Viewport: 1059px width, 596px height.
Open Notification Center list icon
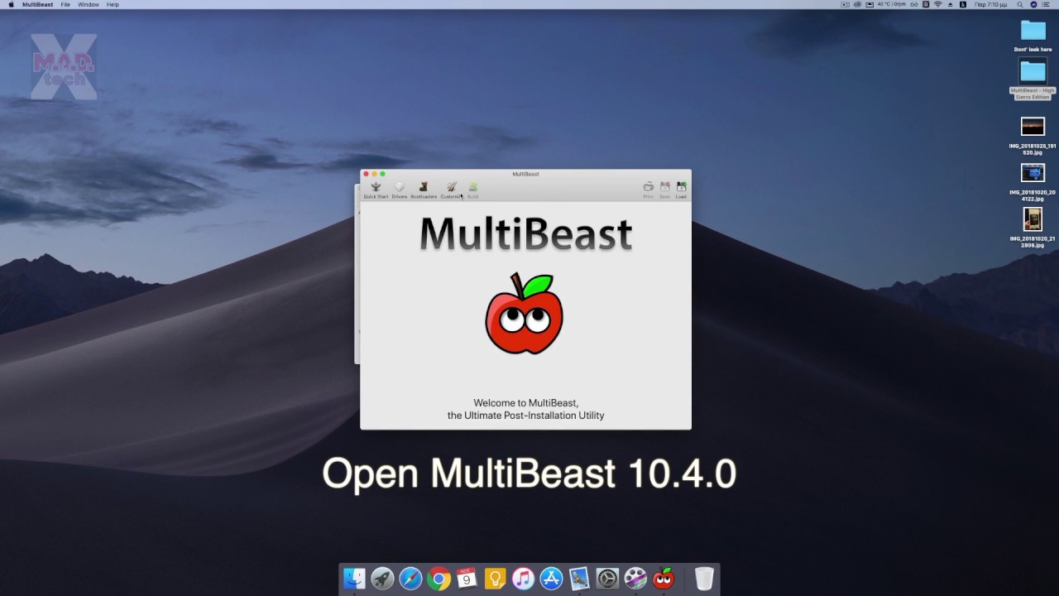tap(1047, 4)
